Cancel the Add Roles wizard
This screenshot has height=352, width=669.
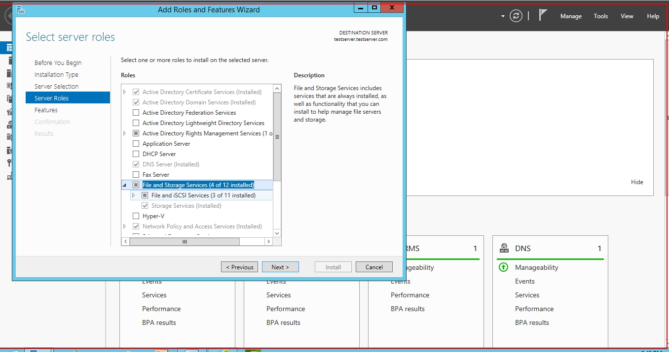[x=374, y=267]
